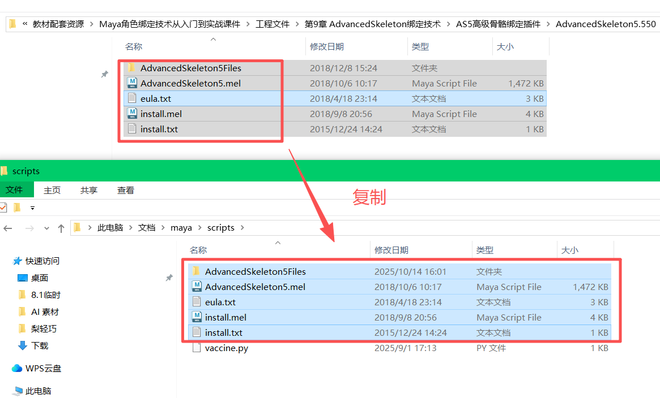Image resolution: width=660 pixels, height=398 pixels.
Task: Click the pin icon in scripts window
Action: click(169, 278)
